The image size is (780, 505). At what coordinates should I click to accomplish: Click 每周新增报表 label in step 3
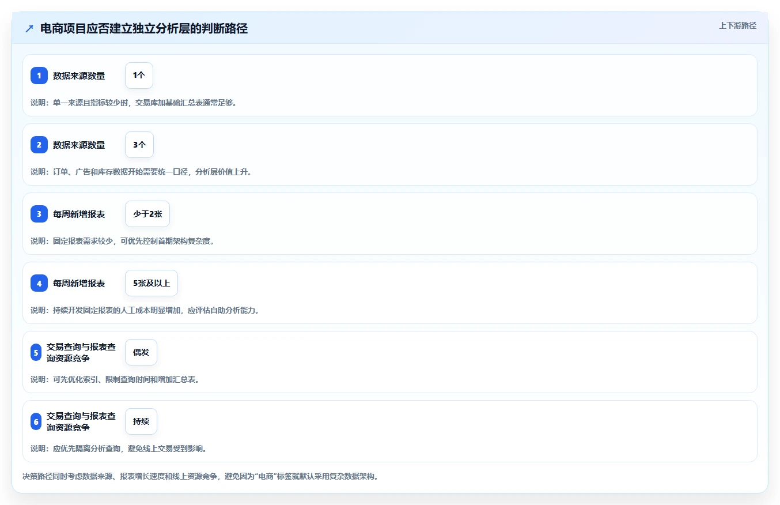79,214
